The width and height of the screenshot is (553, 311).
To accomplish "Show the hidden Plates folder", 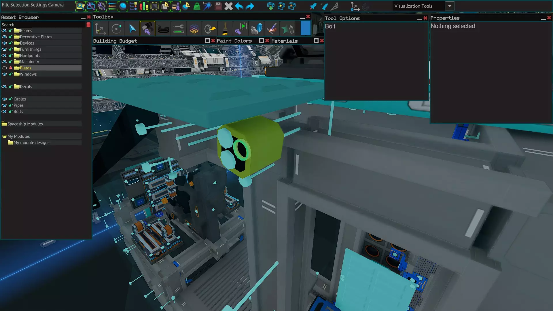I will coord(4,68).
